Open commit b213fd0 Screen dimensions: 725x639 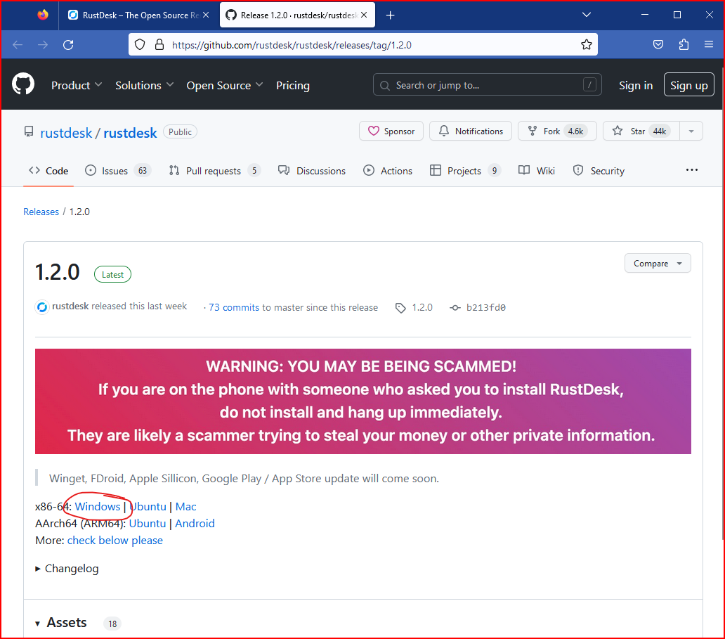click(x=486, y=308)
